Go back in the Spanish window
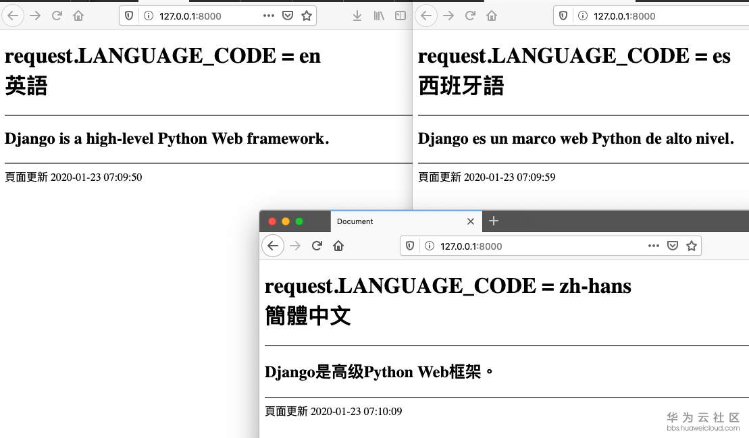This screenshot has height=438, width=749. click(426, 16)
